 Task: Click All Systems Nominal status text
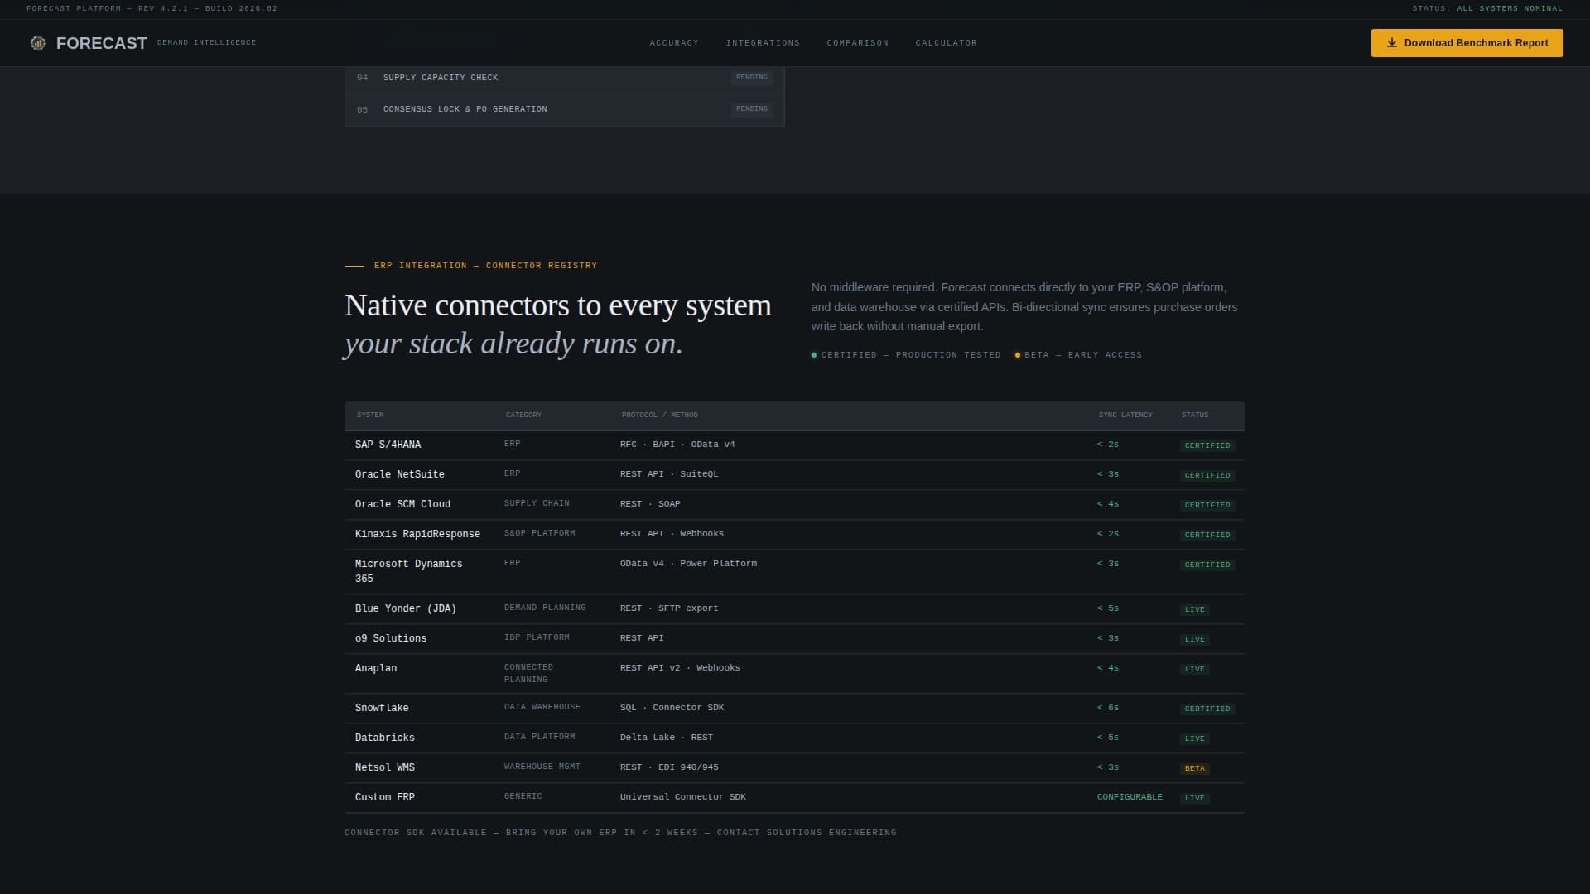coord(1510,8)
